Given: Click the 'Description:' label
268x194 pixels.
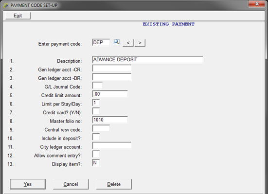Looking at the screenshot, I should [x=69, y=61].
